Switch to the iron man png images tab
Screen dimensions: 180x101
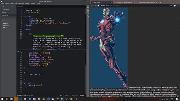pyautogui.click(x=125, y=3)
